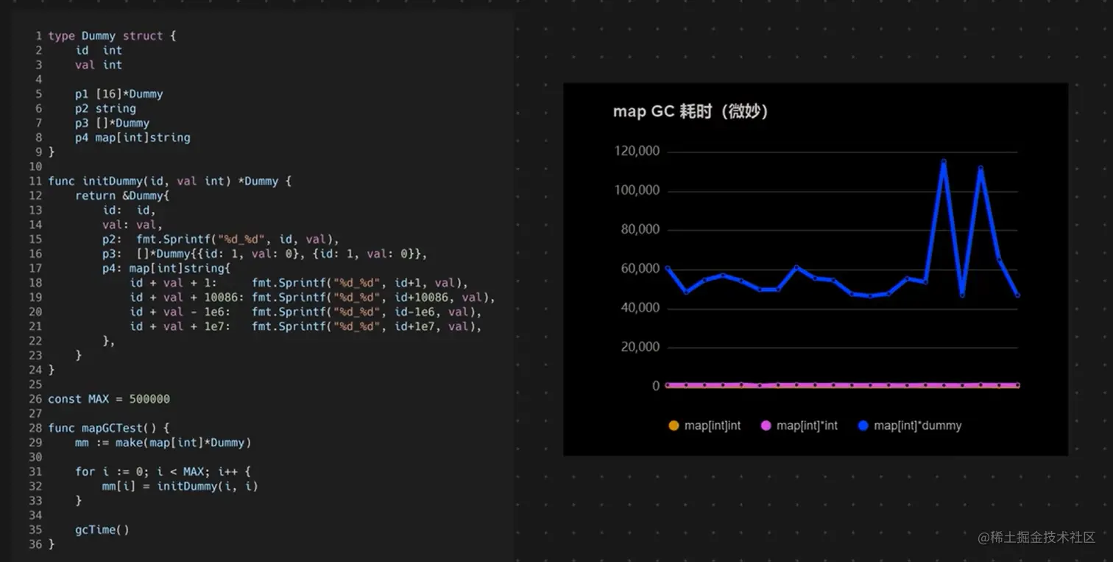Click the "p4: map[int]string{" line
Screen dimensions: 1113x562
pos(166,268)
